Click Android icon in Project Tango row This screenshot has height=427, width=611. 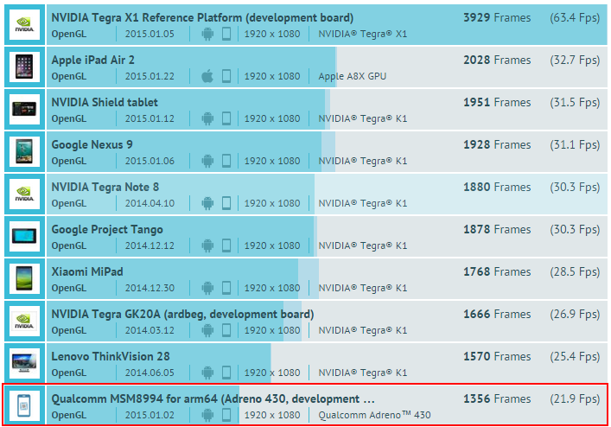tap(207, 245)
